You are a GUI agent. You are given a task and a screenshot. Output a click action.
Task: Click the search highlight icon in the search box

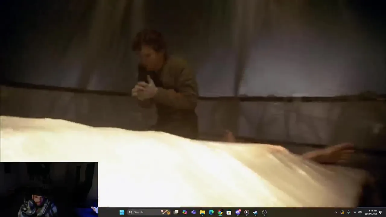click(165, 212)
